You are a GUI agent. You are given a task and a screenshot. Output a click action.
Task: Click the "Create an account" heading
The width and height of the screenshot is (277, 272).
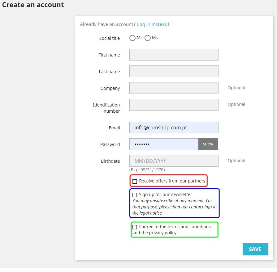(x=33, y=5)
